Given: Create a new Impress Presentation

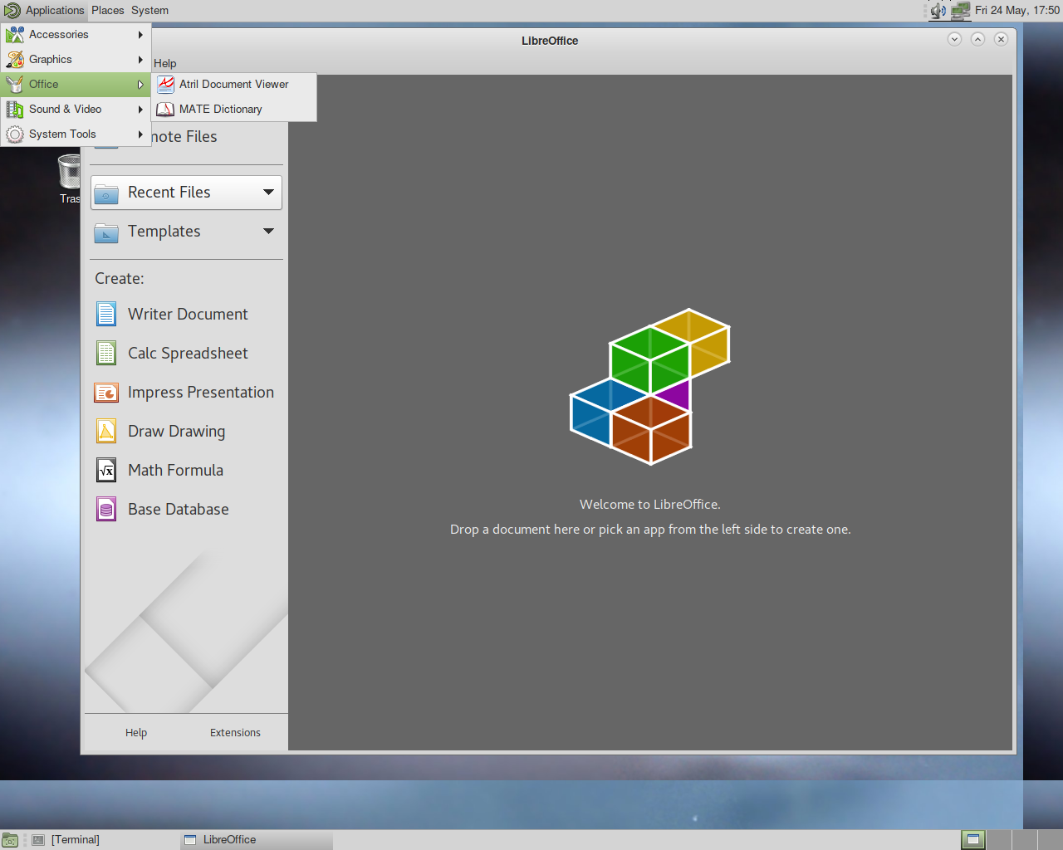Looking at the screenshot, I should click(188, 392).
